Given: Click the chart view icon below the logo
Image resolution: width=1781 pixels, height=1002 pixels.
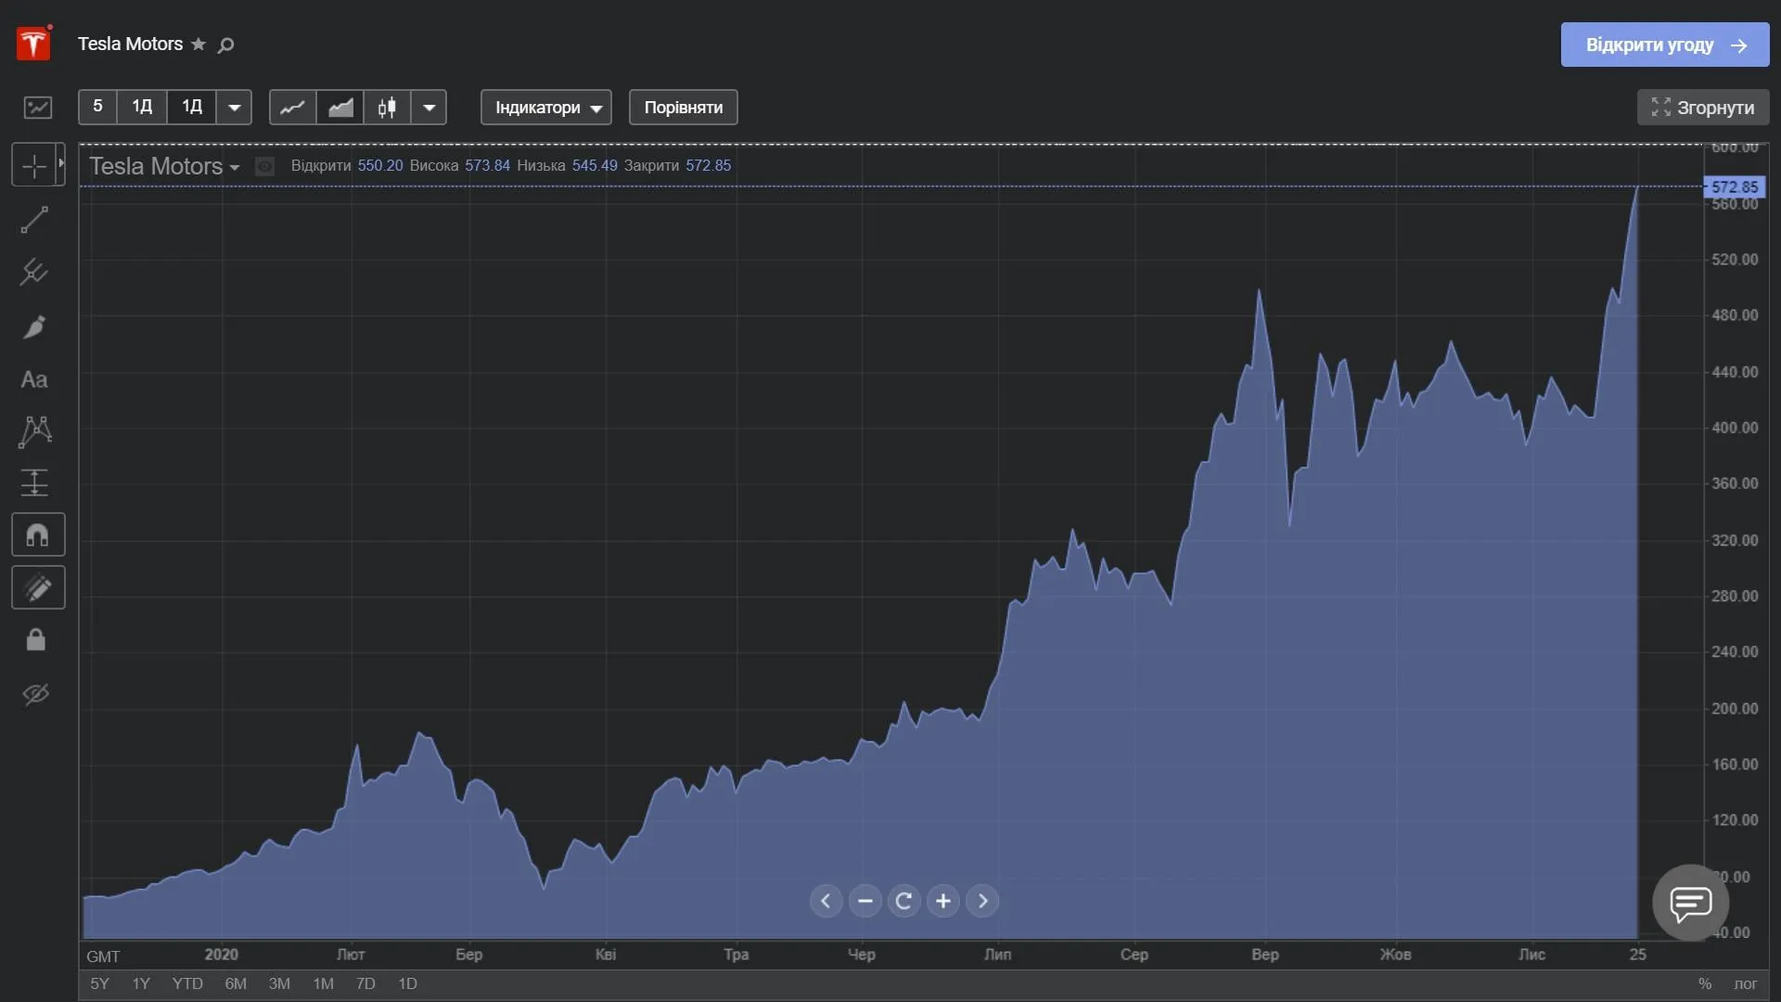Looking at the screenshot, I should [x=38, y=108].
